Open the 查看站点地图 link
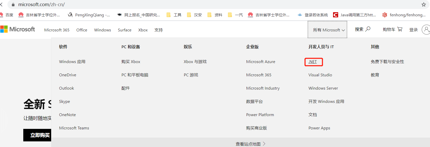430x147 pixels. 250,144
